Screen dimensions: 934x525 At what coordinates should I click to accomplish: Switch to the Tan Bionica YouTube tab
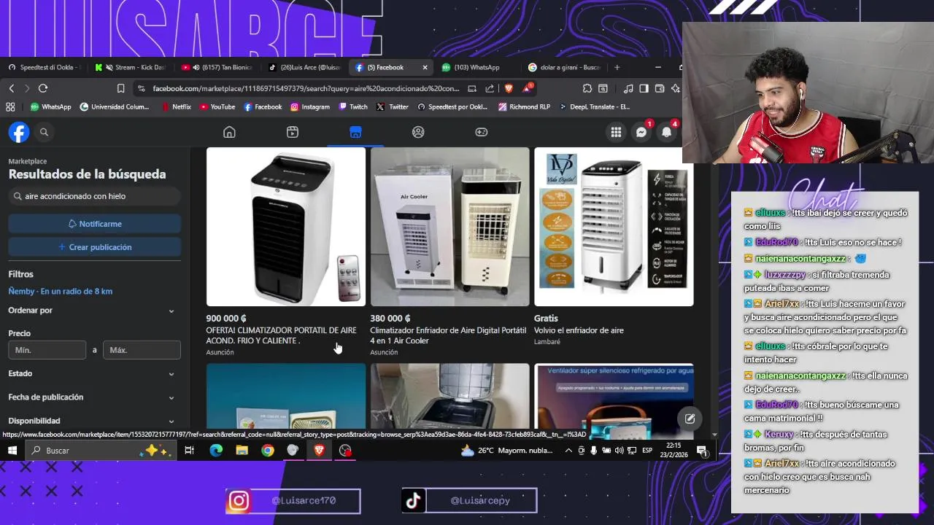tap(217, 67)
